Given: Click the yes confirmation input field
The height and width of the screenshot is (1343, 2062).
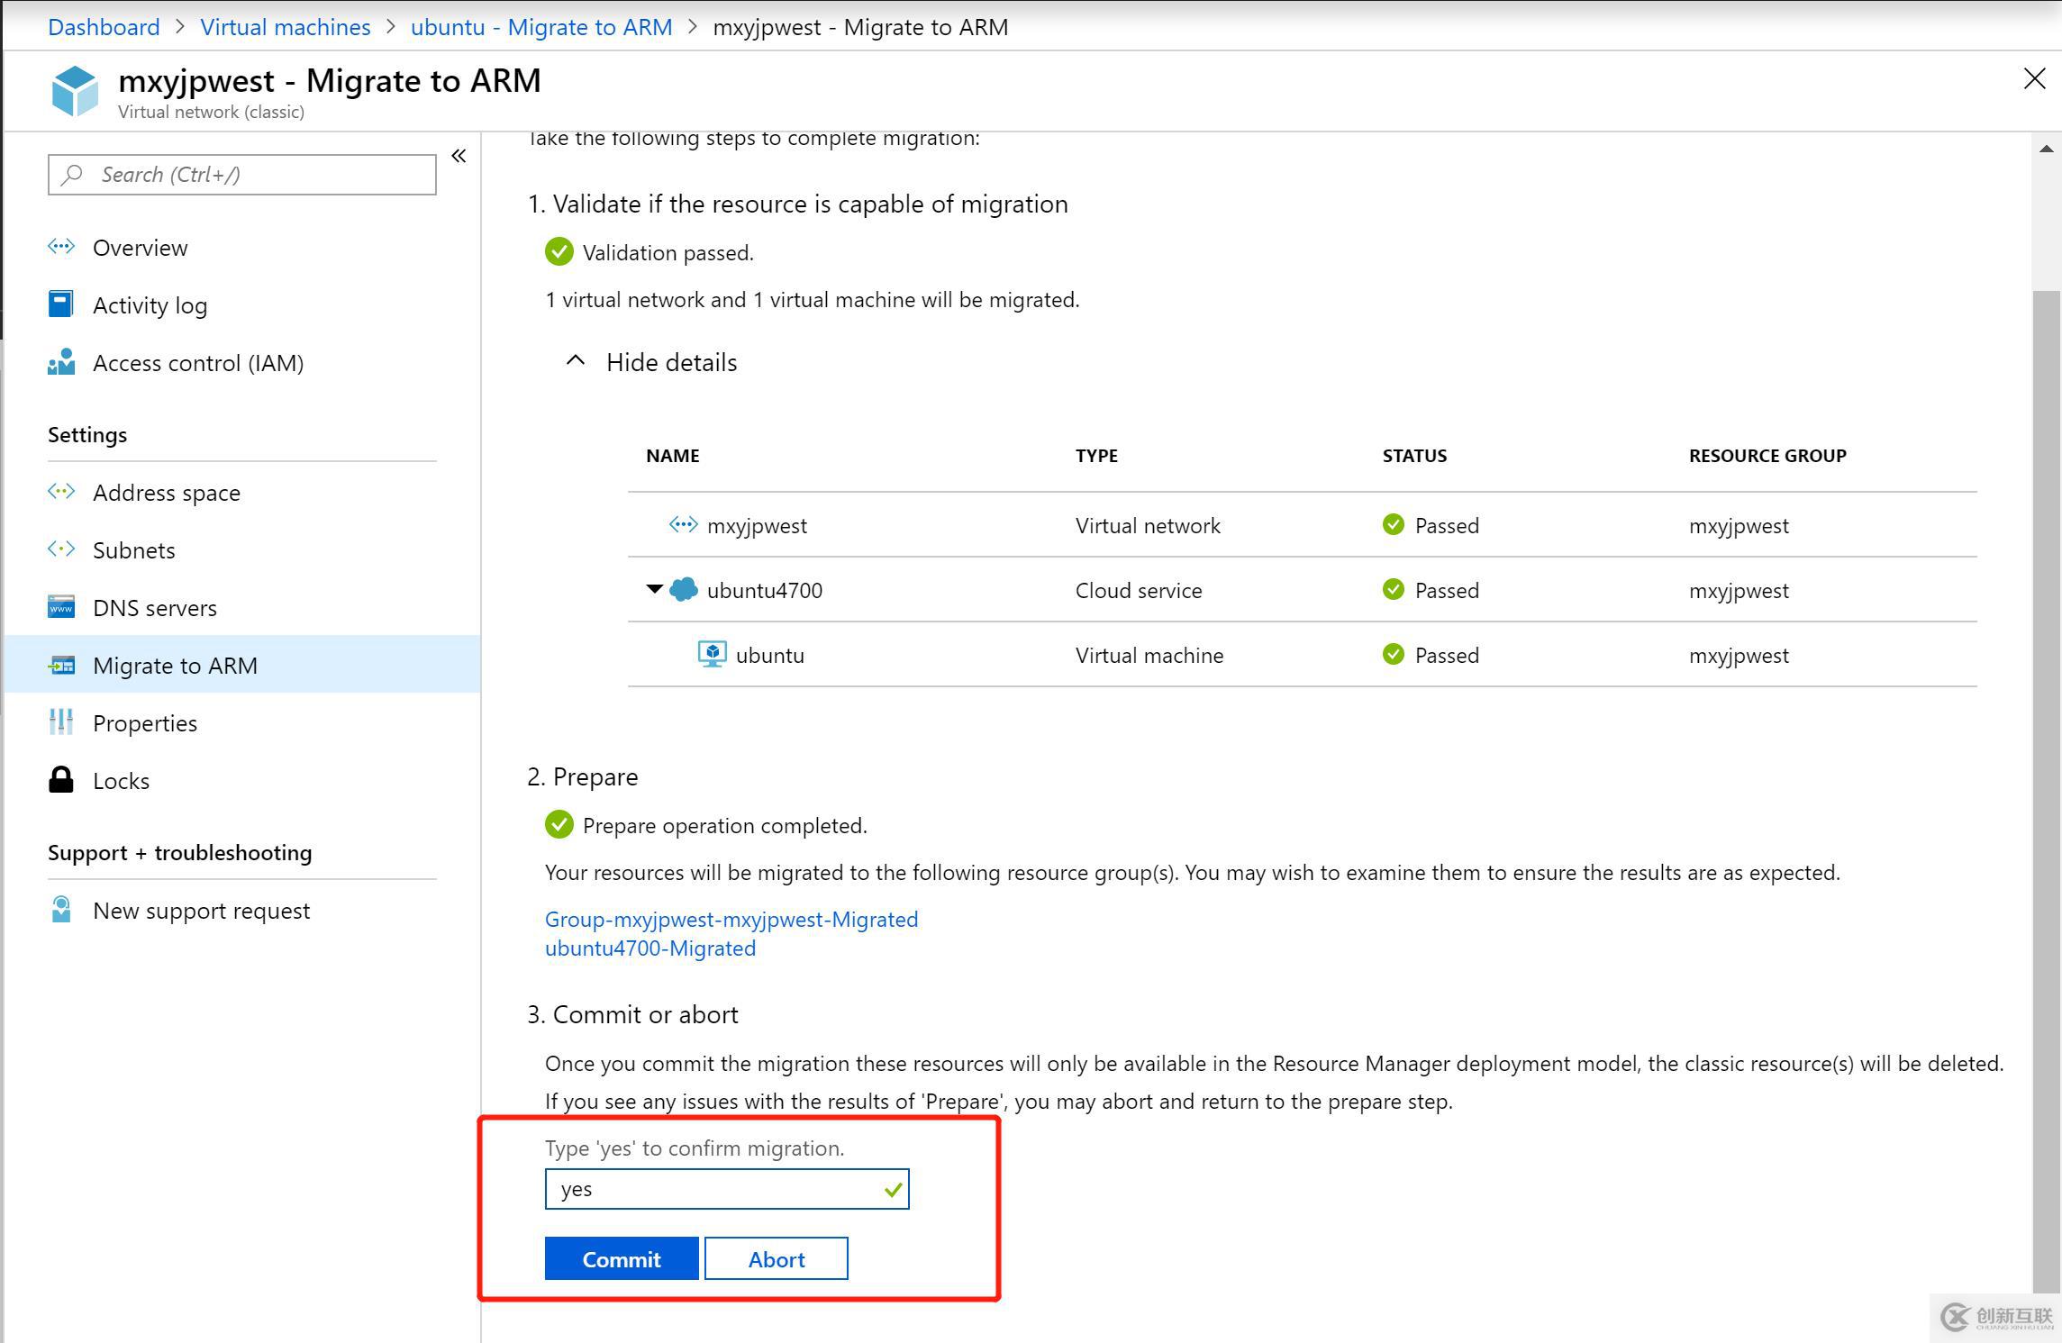Looking at the screenshot, I should [727, 1188].
